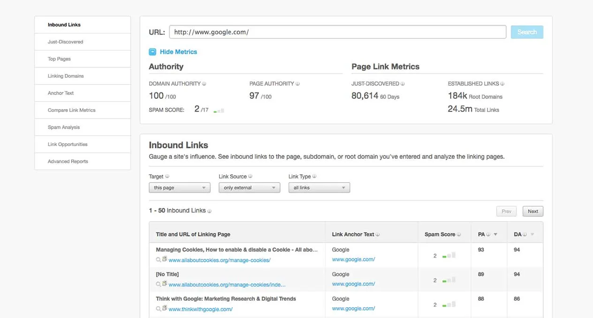Viewport: 593px width, 318px height.
Task: Go to Spam Analysis in the sidebar
Action: coord(83,127)
